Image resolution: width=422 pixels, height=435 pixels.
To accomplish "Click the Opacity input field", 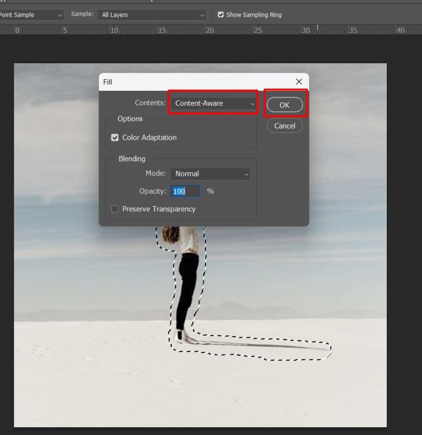I will (x=185, y=191).
